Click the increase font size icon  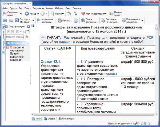coord(69,14)
